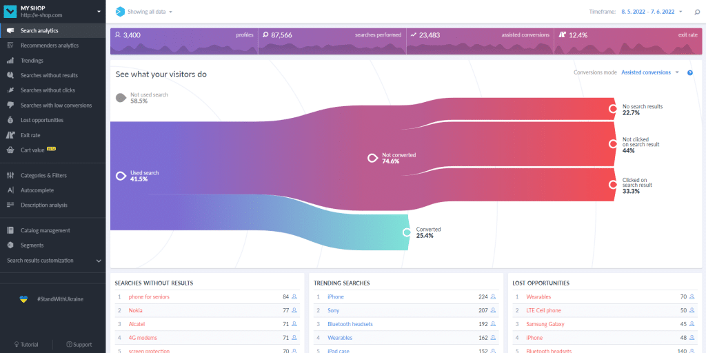Viewport: 706px width, 353px height.
Task: Click the Exit rate sidebar icon
Action: click(10, 135)
